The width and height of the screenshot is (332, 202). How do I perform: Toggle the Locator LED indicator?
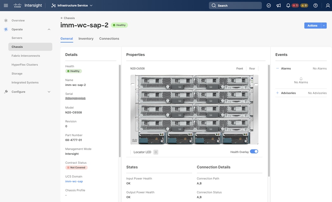[x=156, y=152]
